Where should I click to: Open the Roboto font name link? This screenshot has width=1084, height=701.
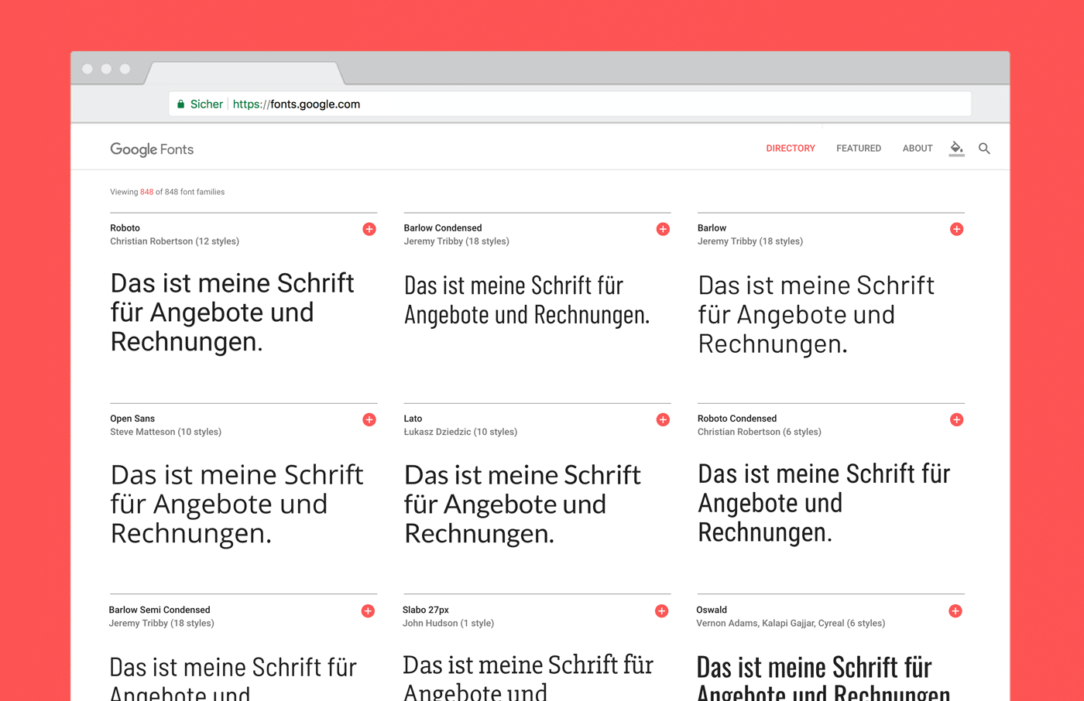[125, 228]
